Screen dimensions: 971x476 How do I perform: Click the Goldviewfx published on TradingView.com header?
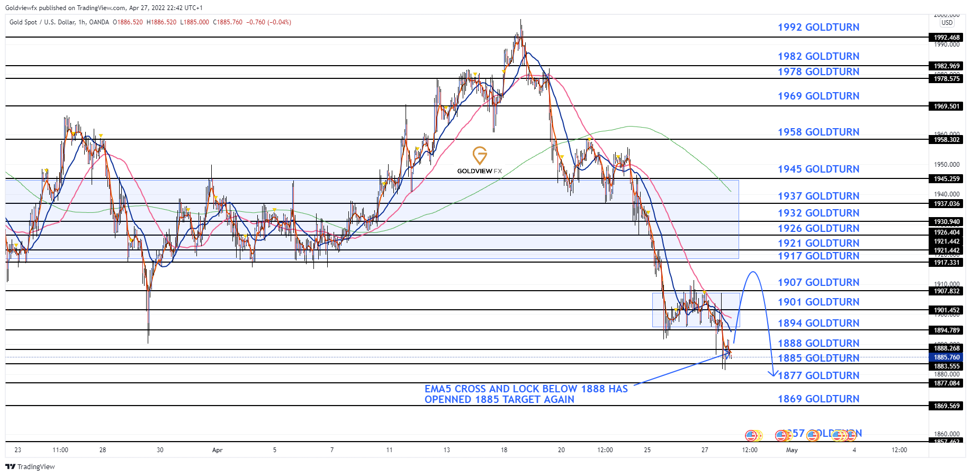(104, 8)
